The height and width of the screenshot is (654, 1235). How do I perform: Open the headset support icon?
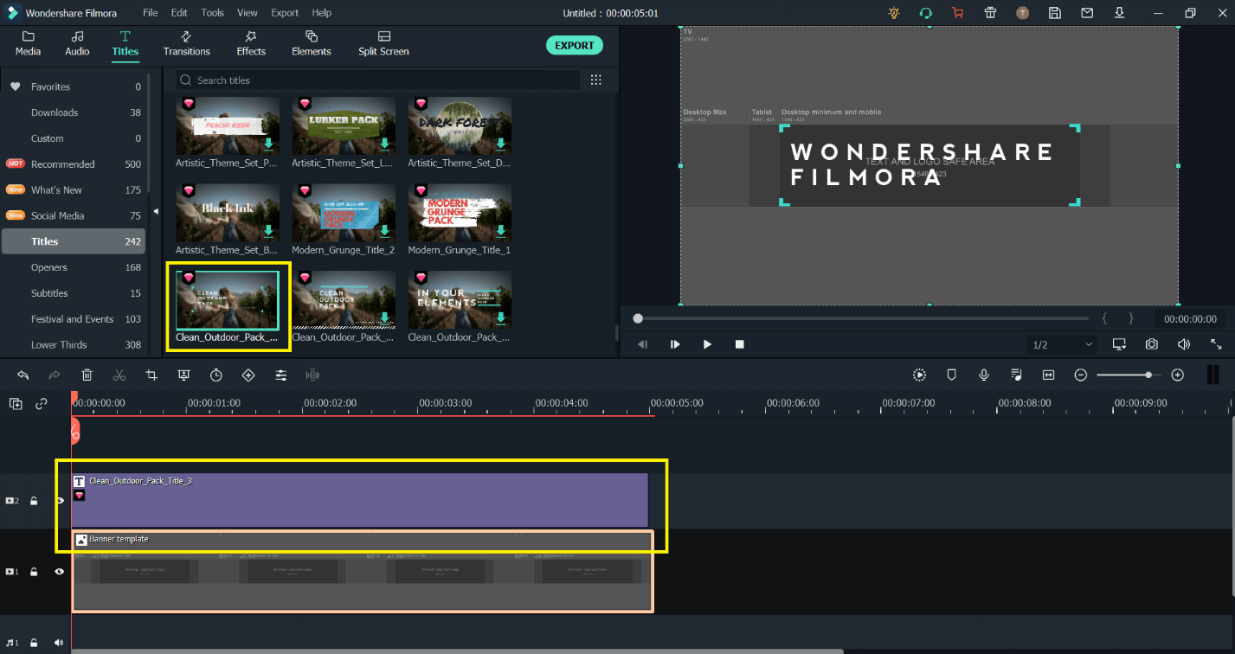click(926, 13)
